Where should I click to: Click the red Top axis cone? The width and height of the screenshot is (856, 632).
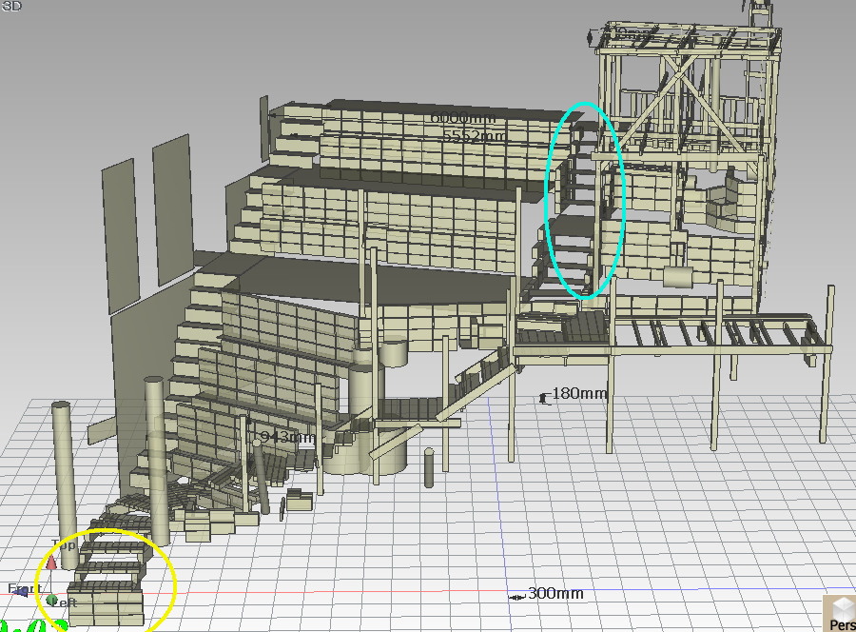click(52, 563)
